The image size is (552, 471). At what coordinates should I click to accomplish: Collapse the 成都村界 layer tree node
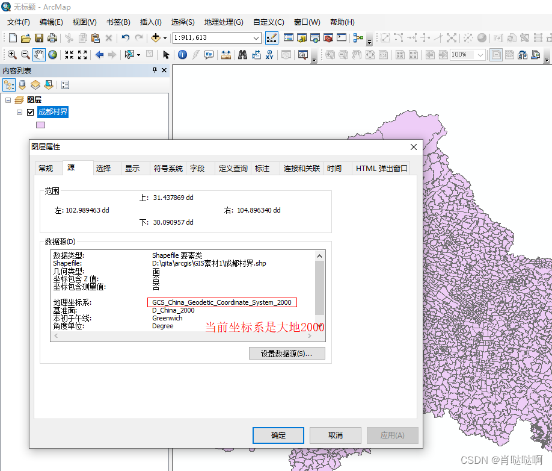point(20,113)
